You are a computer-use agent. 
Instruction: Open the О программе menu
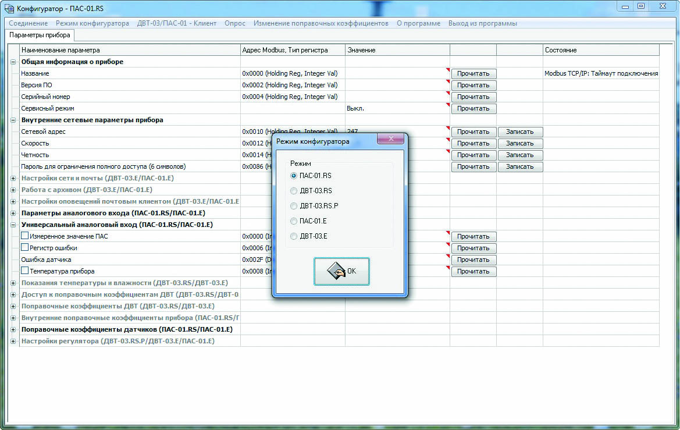coord(418,23)
